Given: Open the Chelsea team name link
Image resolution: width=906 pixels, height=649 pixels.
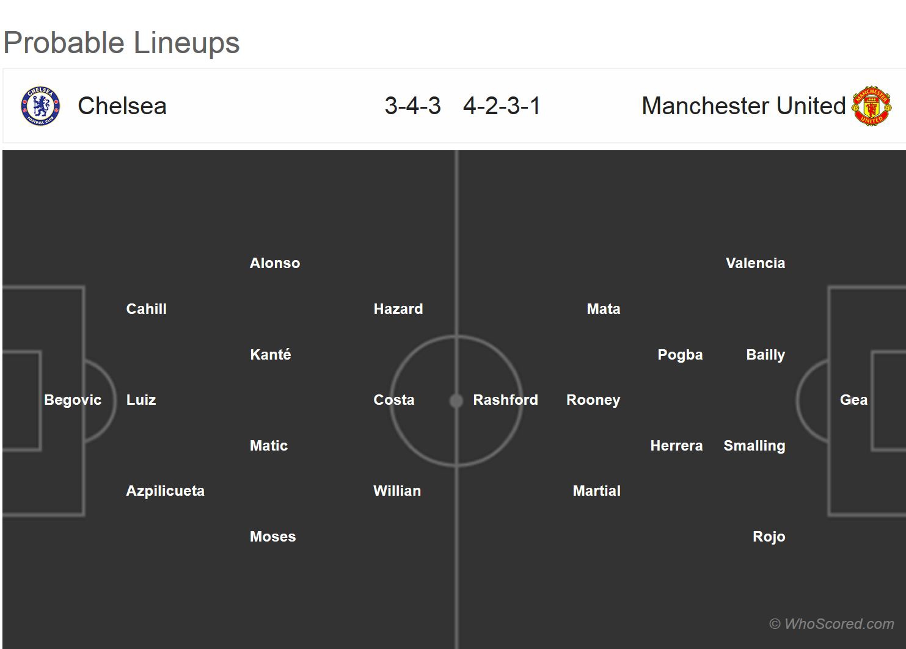Looking at the screenshot, I should coord(122,106).
